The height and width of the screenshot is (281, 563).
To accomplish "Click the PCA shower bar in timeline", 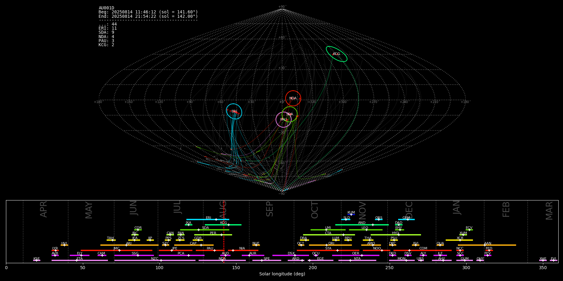I will [x=181, y=255].
